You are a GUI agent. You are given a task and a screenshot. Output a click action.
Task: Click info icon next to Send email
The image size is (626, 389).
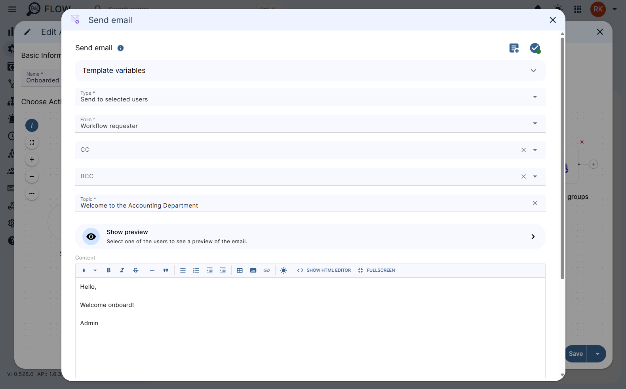coord(121,48)
